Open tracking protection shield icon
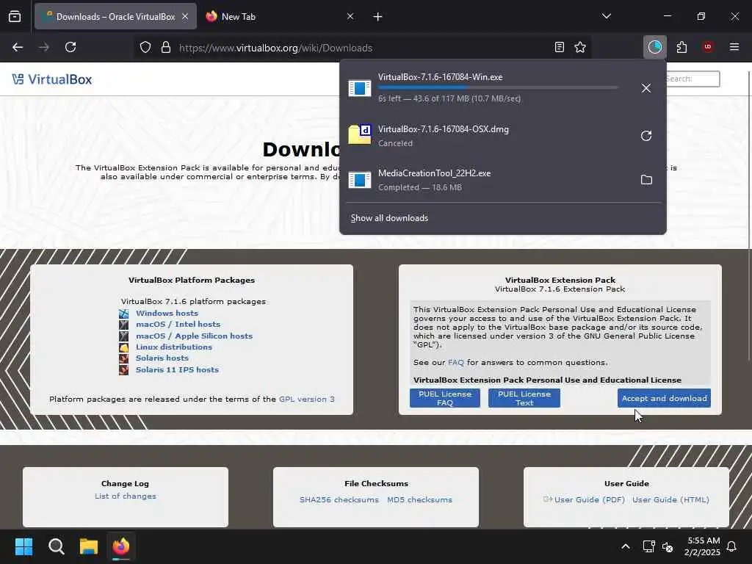 pos(145,48)
